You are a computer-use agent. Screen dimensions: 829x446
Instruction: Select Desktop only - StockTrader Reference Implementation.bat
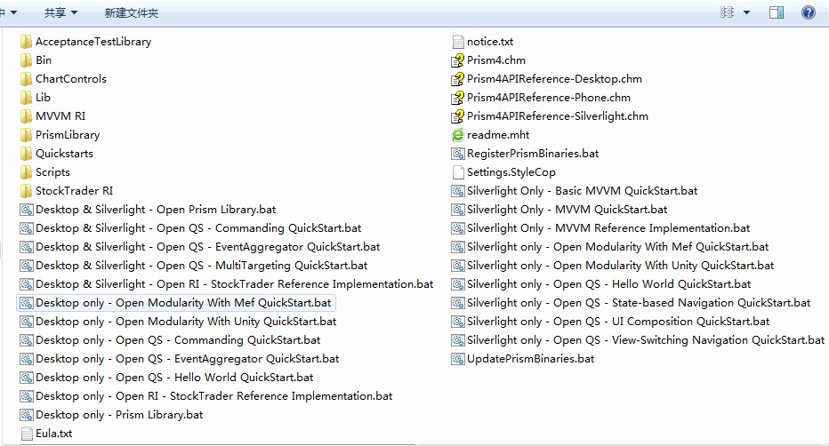[206, 396]
